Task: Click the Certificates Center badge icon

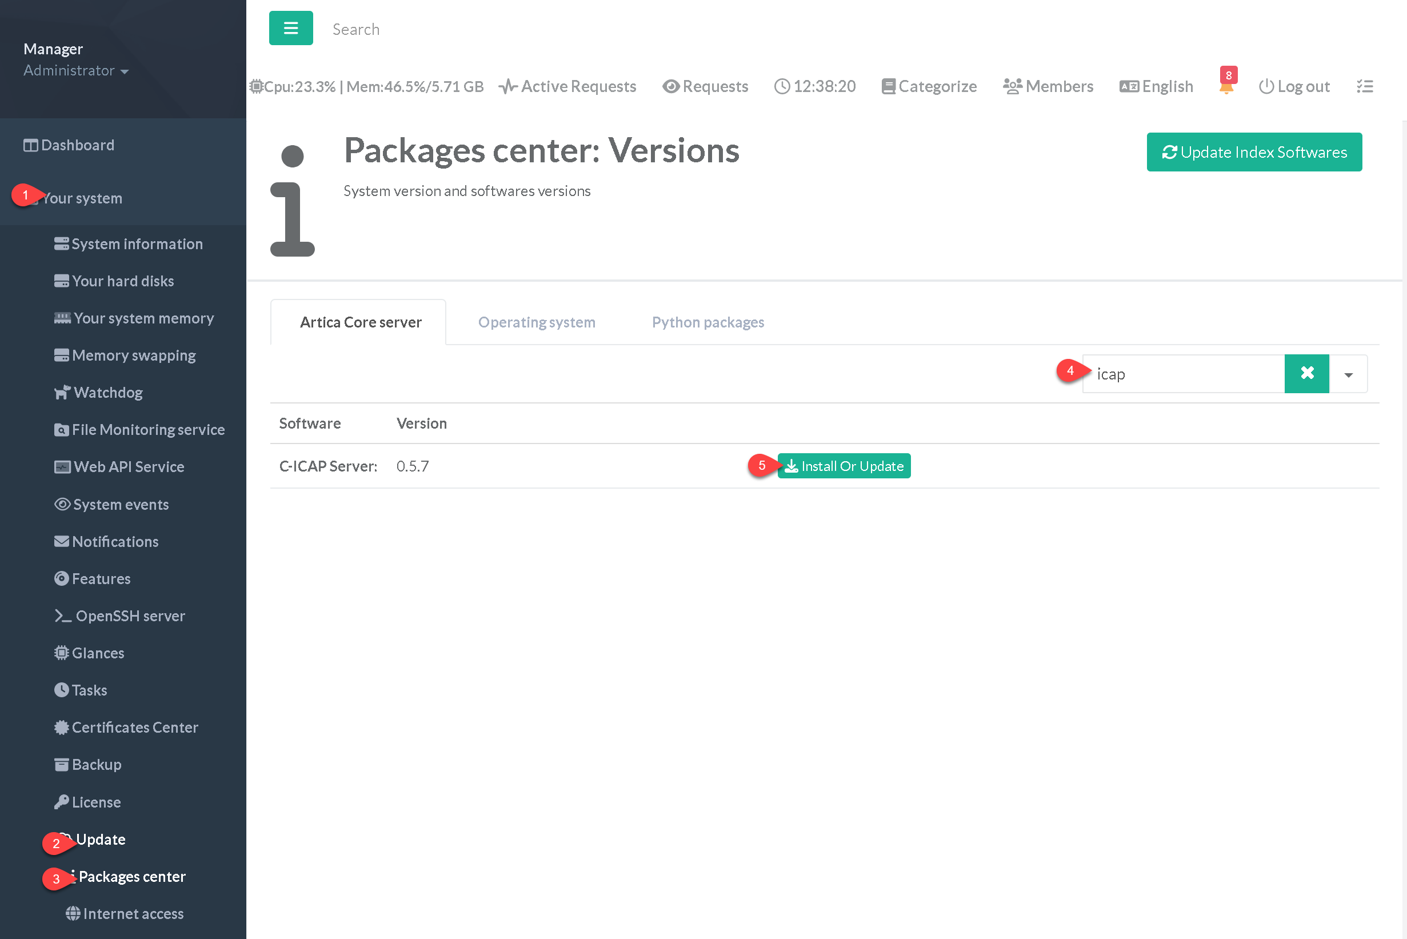Action: [61, 727]
